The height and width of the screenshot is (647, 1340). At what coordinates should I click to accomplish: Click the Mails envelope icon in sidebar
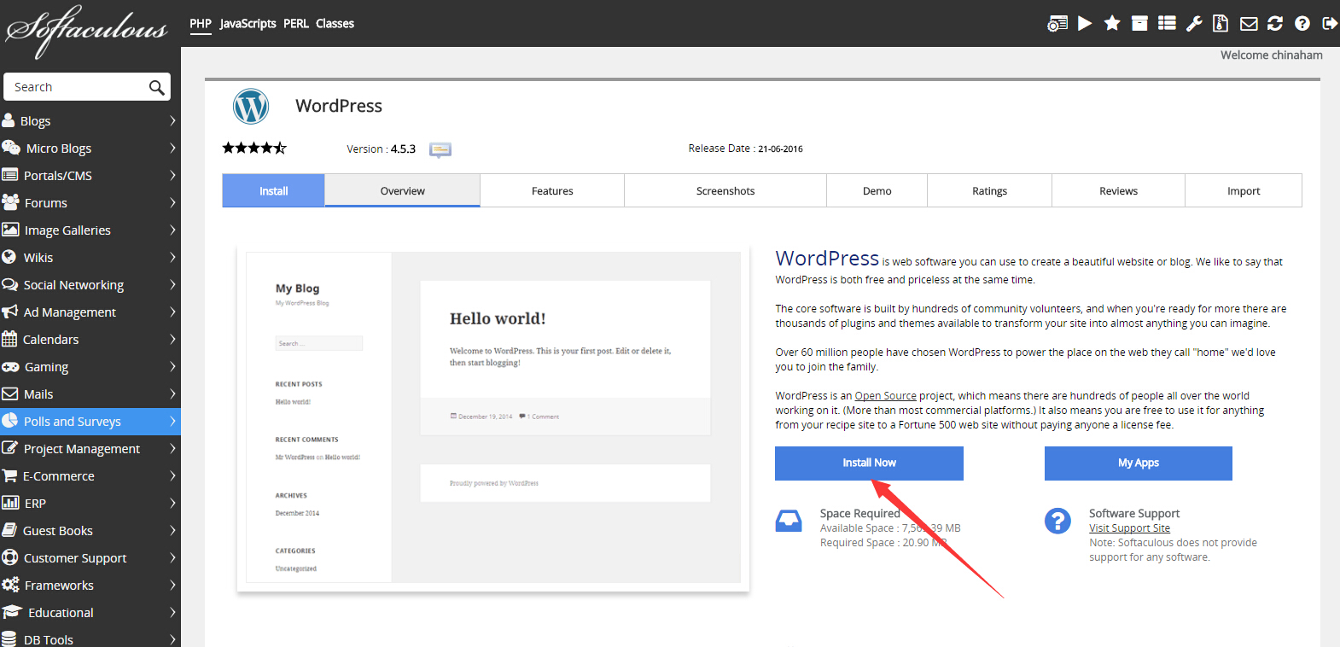pos(10,393)
